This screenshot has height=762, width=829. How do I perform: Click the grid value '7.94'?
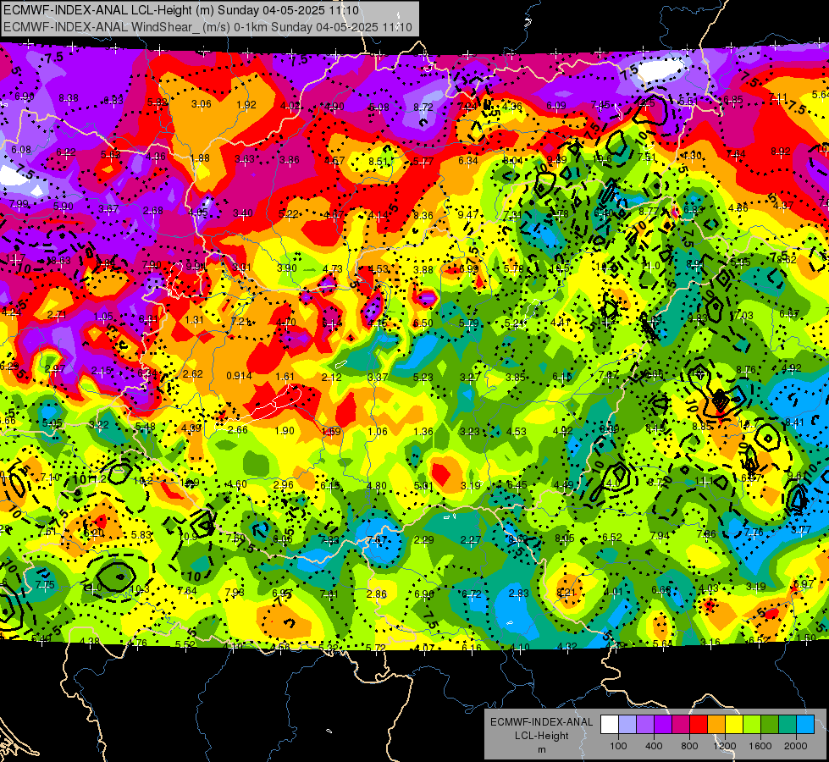pos(660,536)
